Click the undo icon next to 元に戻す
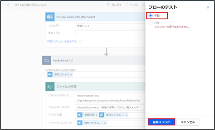The image size is (215, 130). coord(108,5)
